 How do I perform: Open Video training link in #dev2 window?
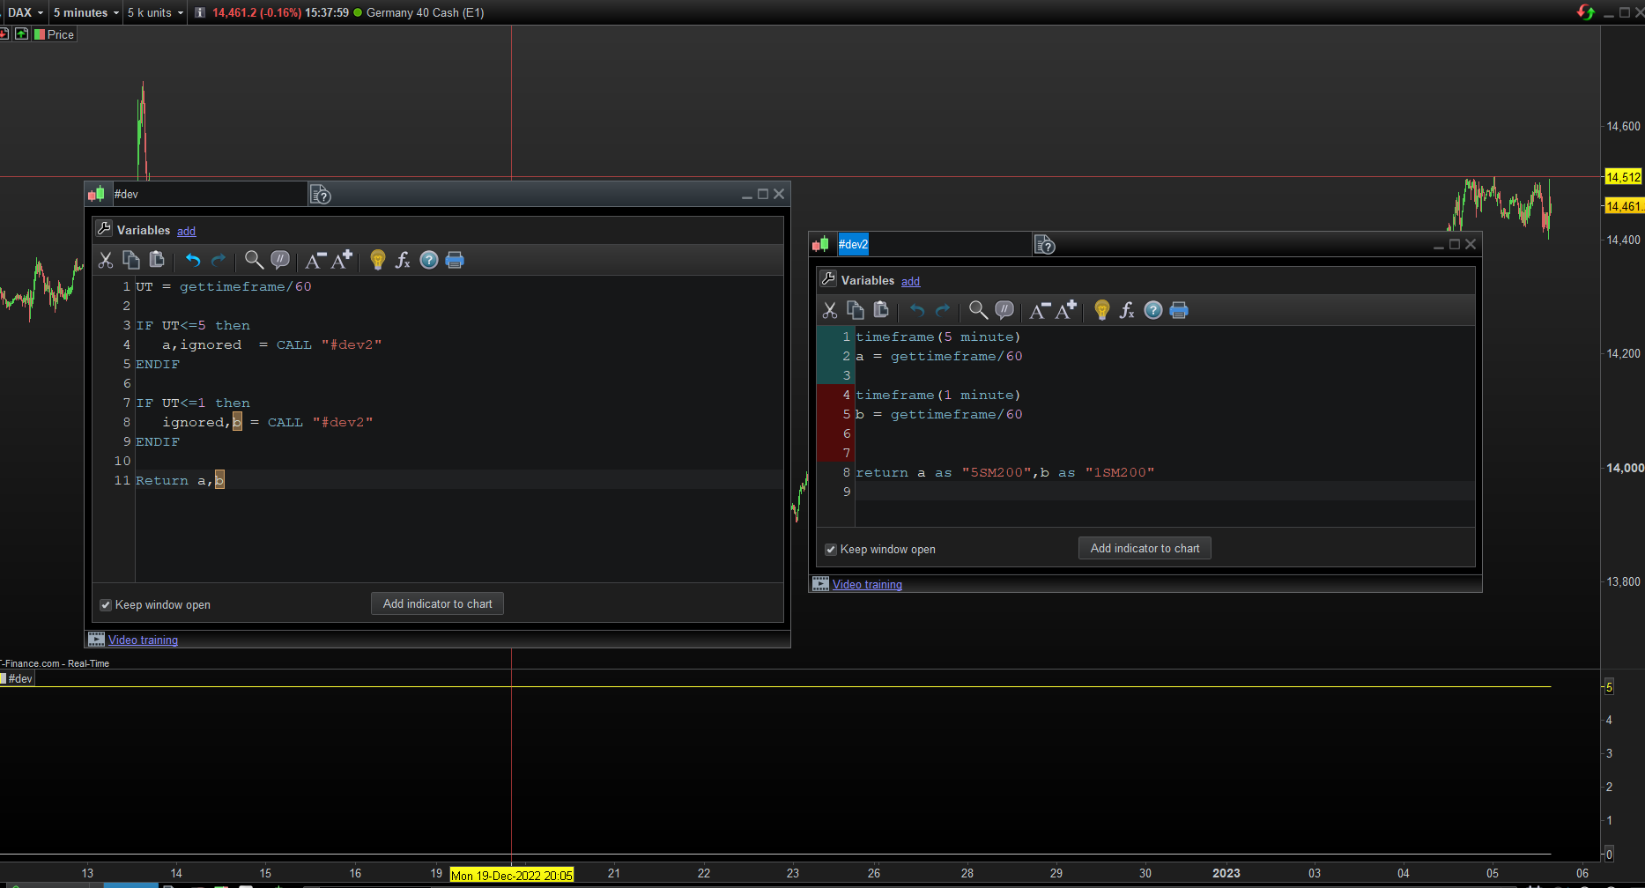tap(867, 584)
